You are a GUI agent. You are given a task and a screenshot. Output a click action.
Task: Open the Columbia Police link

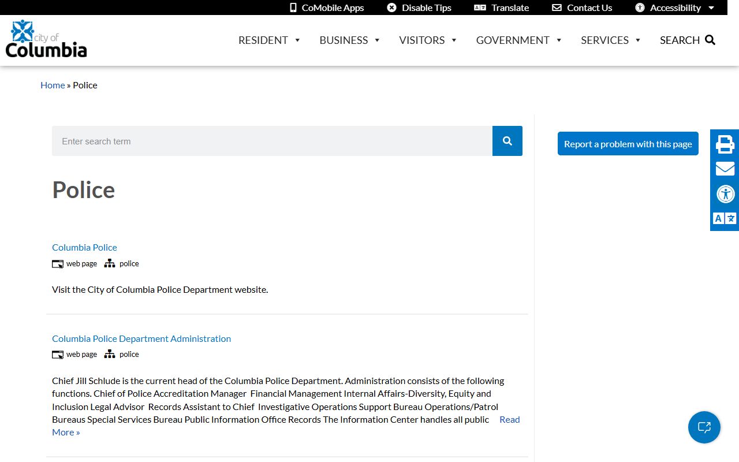coord(84,247)
